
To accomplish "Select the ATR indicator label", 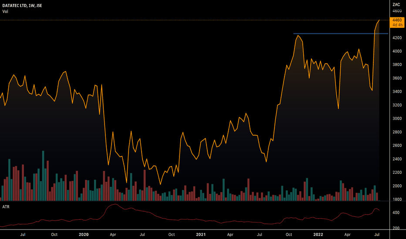I will pyautogui.click(x=6, y=207).
